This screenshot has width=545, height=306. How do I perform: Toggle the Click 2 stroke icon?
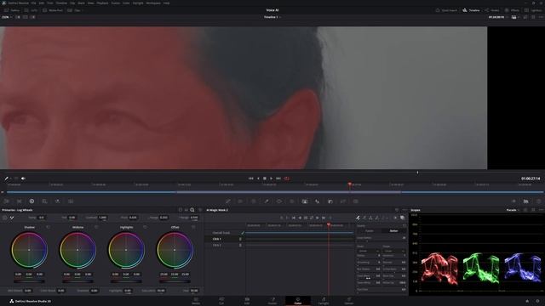(240, 245)
